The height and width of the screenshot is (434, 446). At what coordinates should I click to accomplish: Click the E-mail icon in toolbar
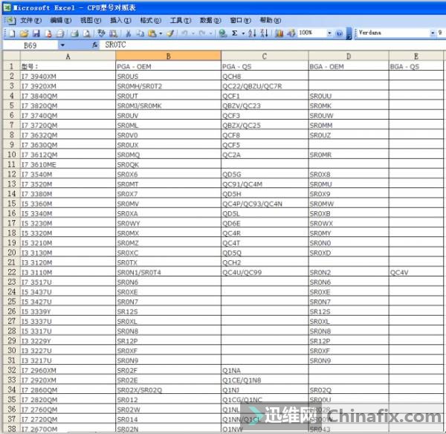click(60, 33)
